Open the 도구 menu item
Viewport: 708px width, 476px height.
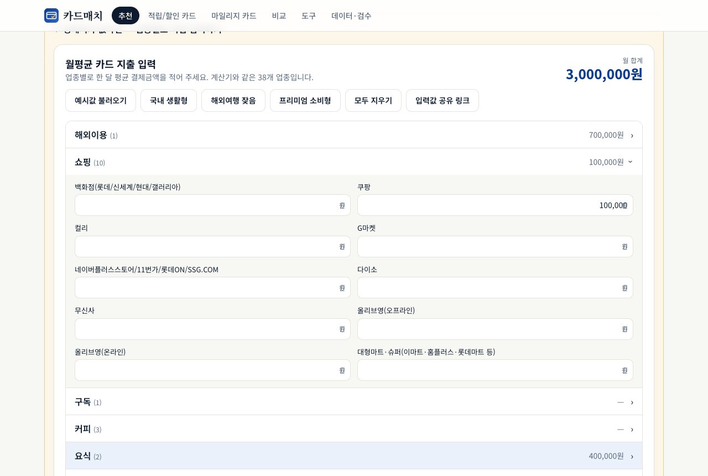pos(309,15)
